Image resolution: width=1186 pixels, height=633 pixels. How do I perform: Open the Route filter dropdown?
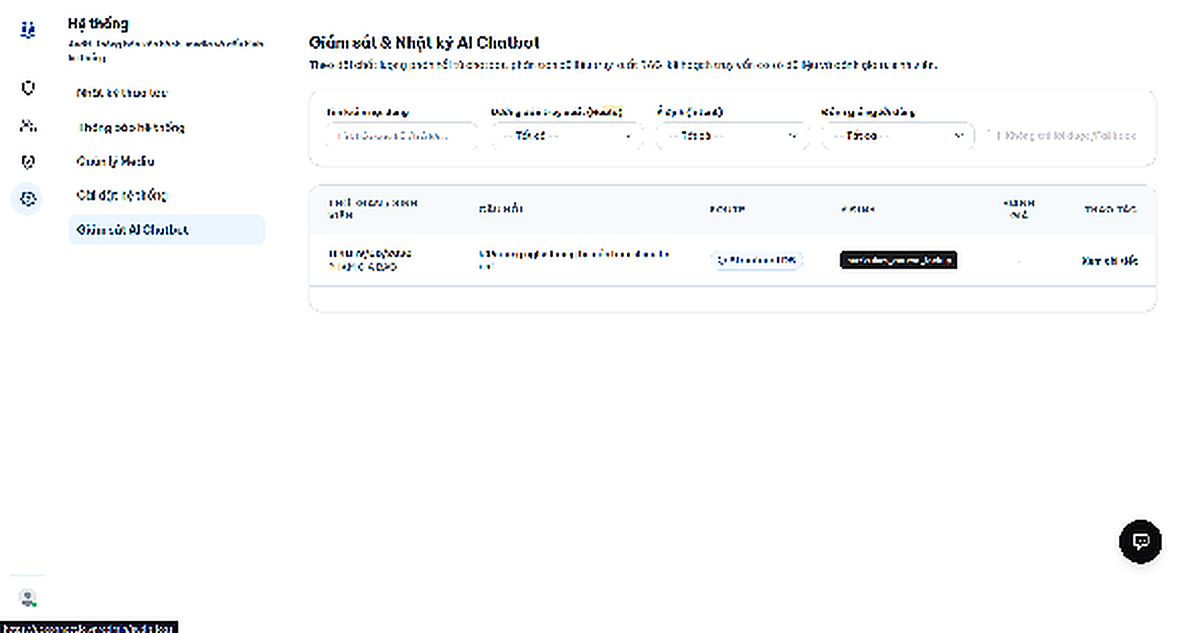pyautogui.click(x=566, y=136)
